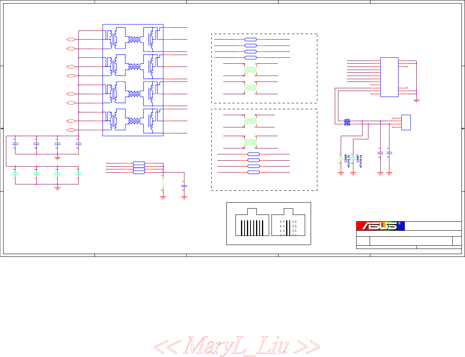Viewport: 465px width, 357px height.
Task: Select the RJ45 jack drawing with solid pins
Action: (252, 222)
